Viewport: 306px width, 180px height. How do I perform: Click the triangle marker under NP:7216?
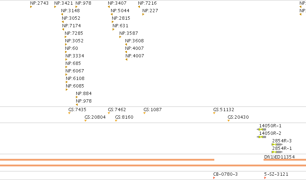click(x=139, y=7)
